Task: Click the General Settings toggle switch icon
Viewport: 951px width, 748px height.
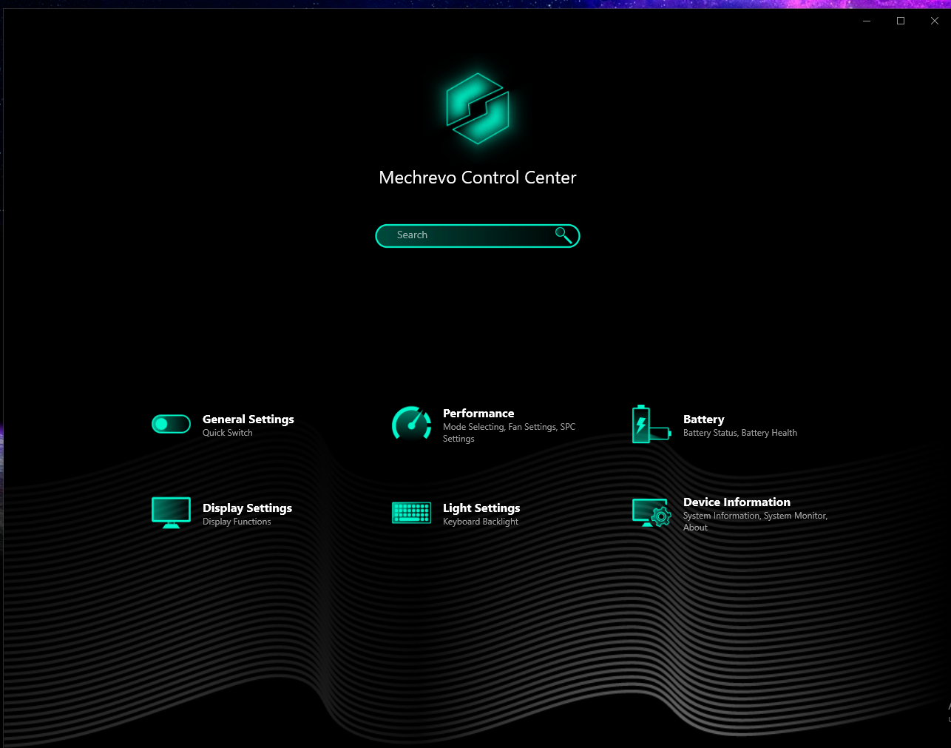Action: (171, 424)
